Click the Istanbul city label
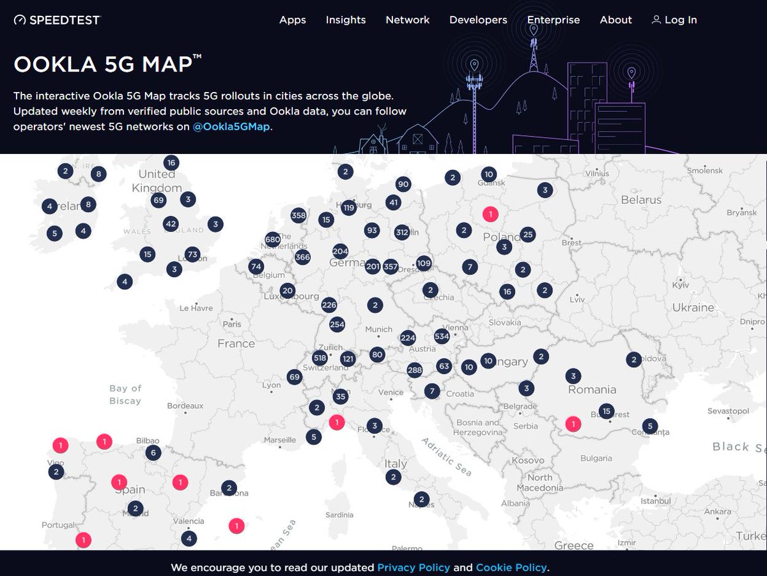 [656, 501]
